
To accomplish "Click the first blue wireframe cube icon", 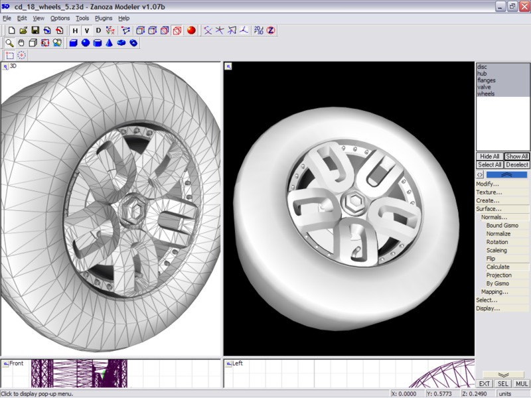I will pos(140,31).
